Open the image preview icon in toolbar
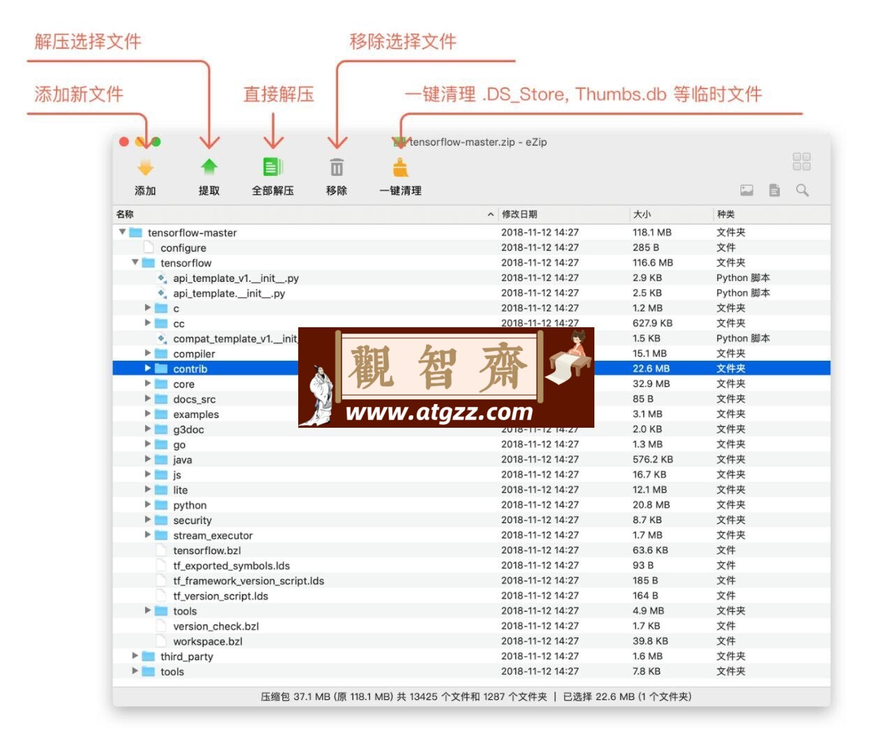The height and width of the screenshot is (755, 894). (x=747, y=190)
